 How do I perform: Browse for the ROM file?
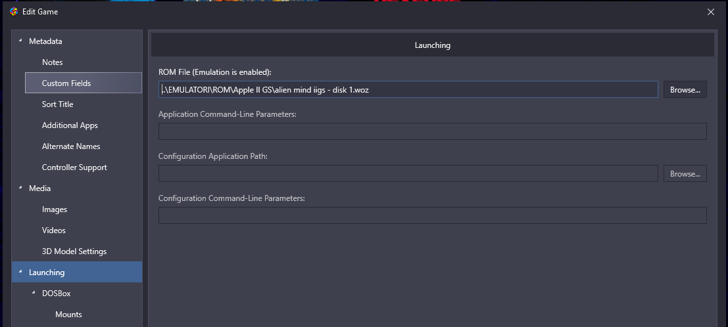pyautogui.click(x=685, y=89)
